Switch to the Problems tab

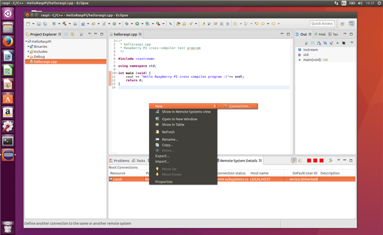click(119, 161)
